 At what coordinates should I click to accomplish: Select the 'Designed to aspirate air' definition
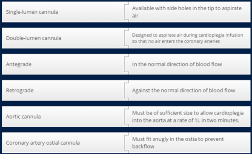tap(189, 38)
